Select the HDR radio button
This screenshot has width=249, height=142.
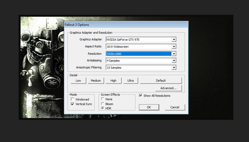pos(102,108)
